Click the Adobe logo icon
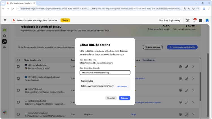Screen dimensions: 212x119 [x=14, y=20]
